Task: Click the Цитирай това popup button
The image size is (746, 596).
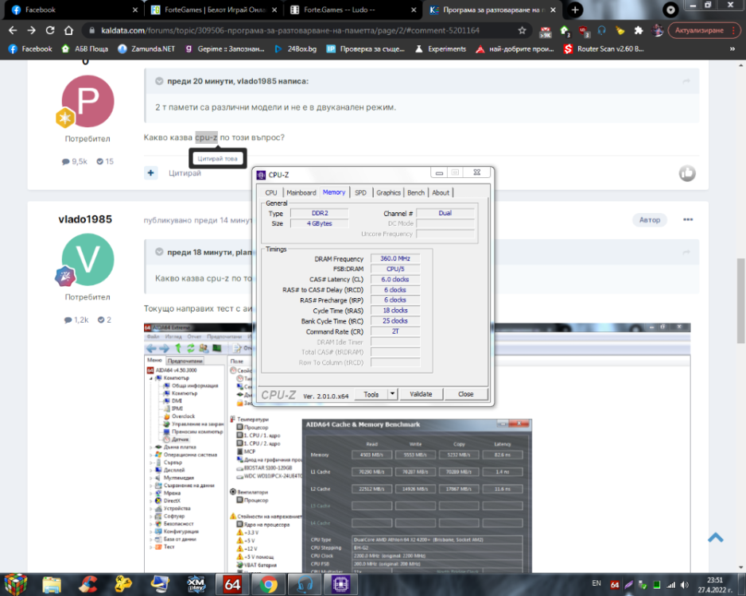Action: pos(217,159)
